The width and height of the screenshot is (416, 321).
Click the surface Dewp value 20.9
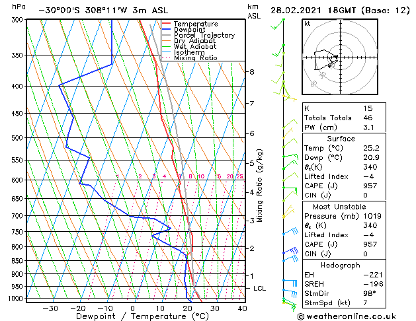[x=371, y=158]
